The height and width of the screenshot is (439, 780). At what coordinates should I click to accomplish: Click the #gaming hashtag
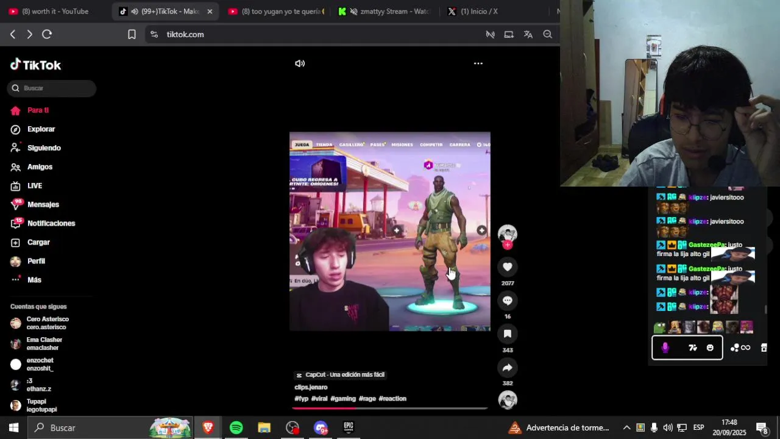click(x=343, y=399)
